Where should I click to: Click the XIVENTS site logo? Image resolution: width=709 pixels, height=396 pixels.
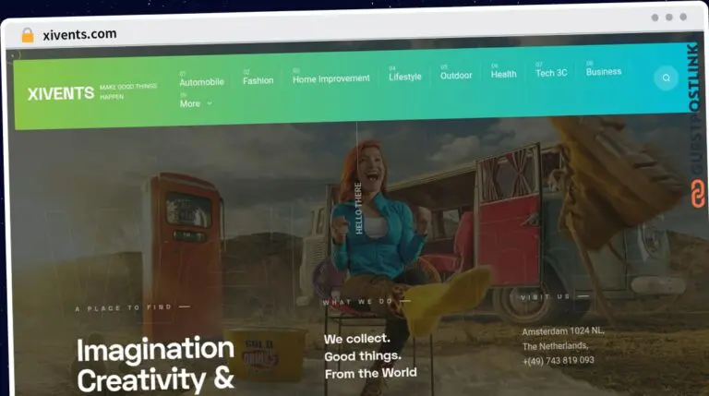(60, 93)
